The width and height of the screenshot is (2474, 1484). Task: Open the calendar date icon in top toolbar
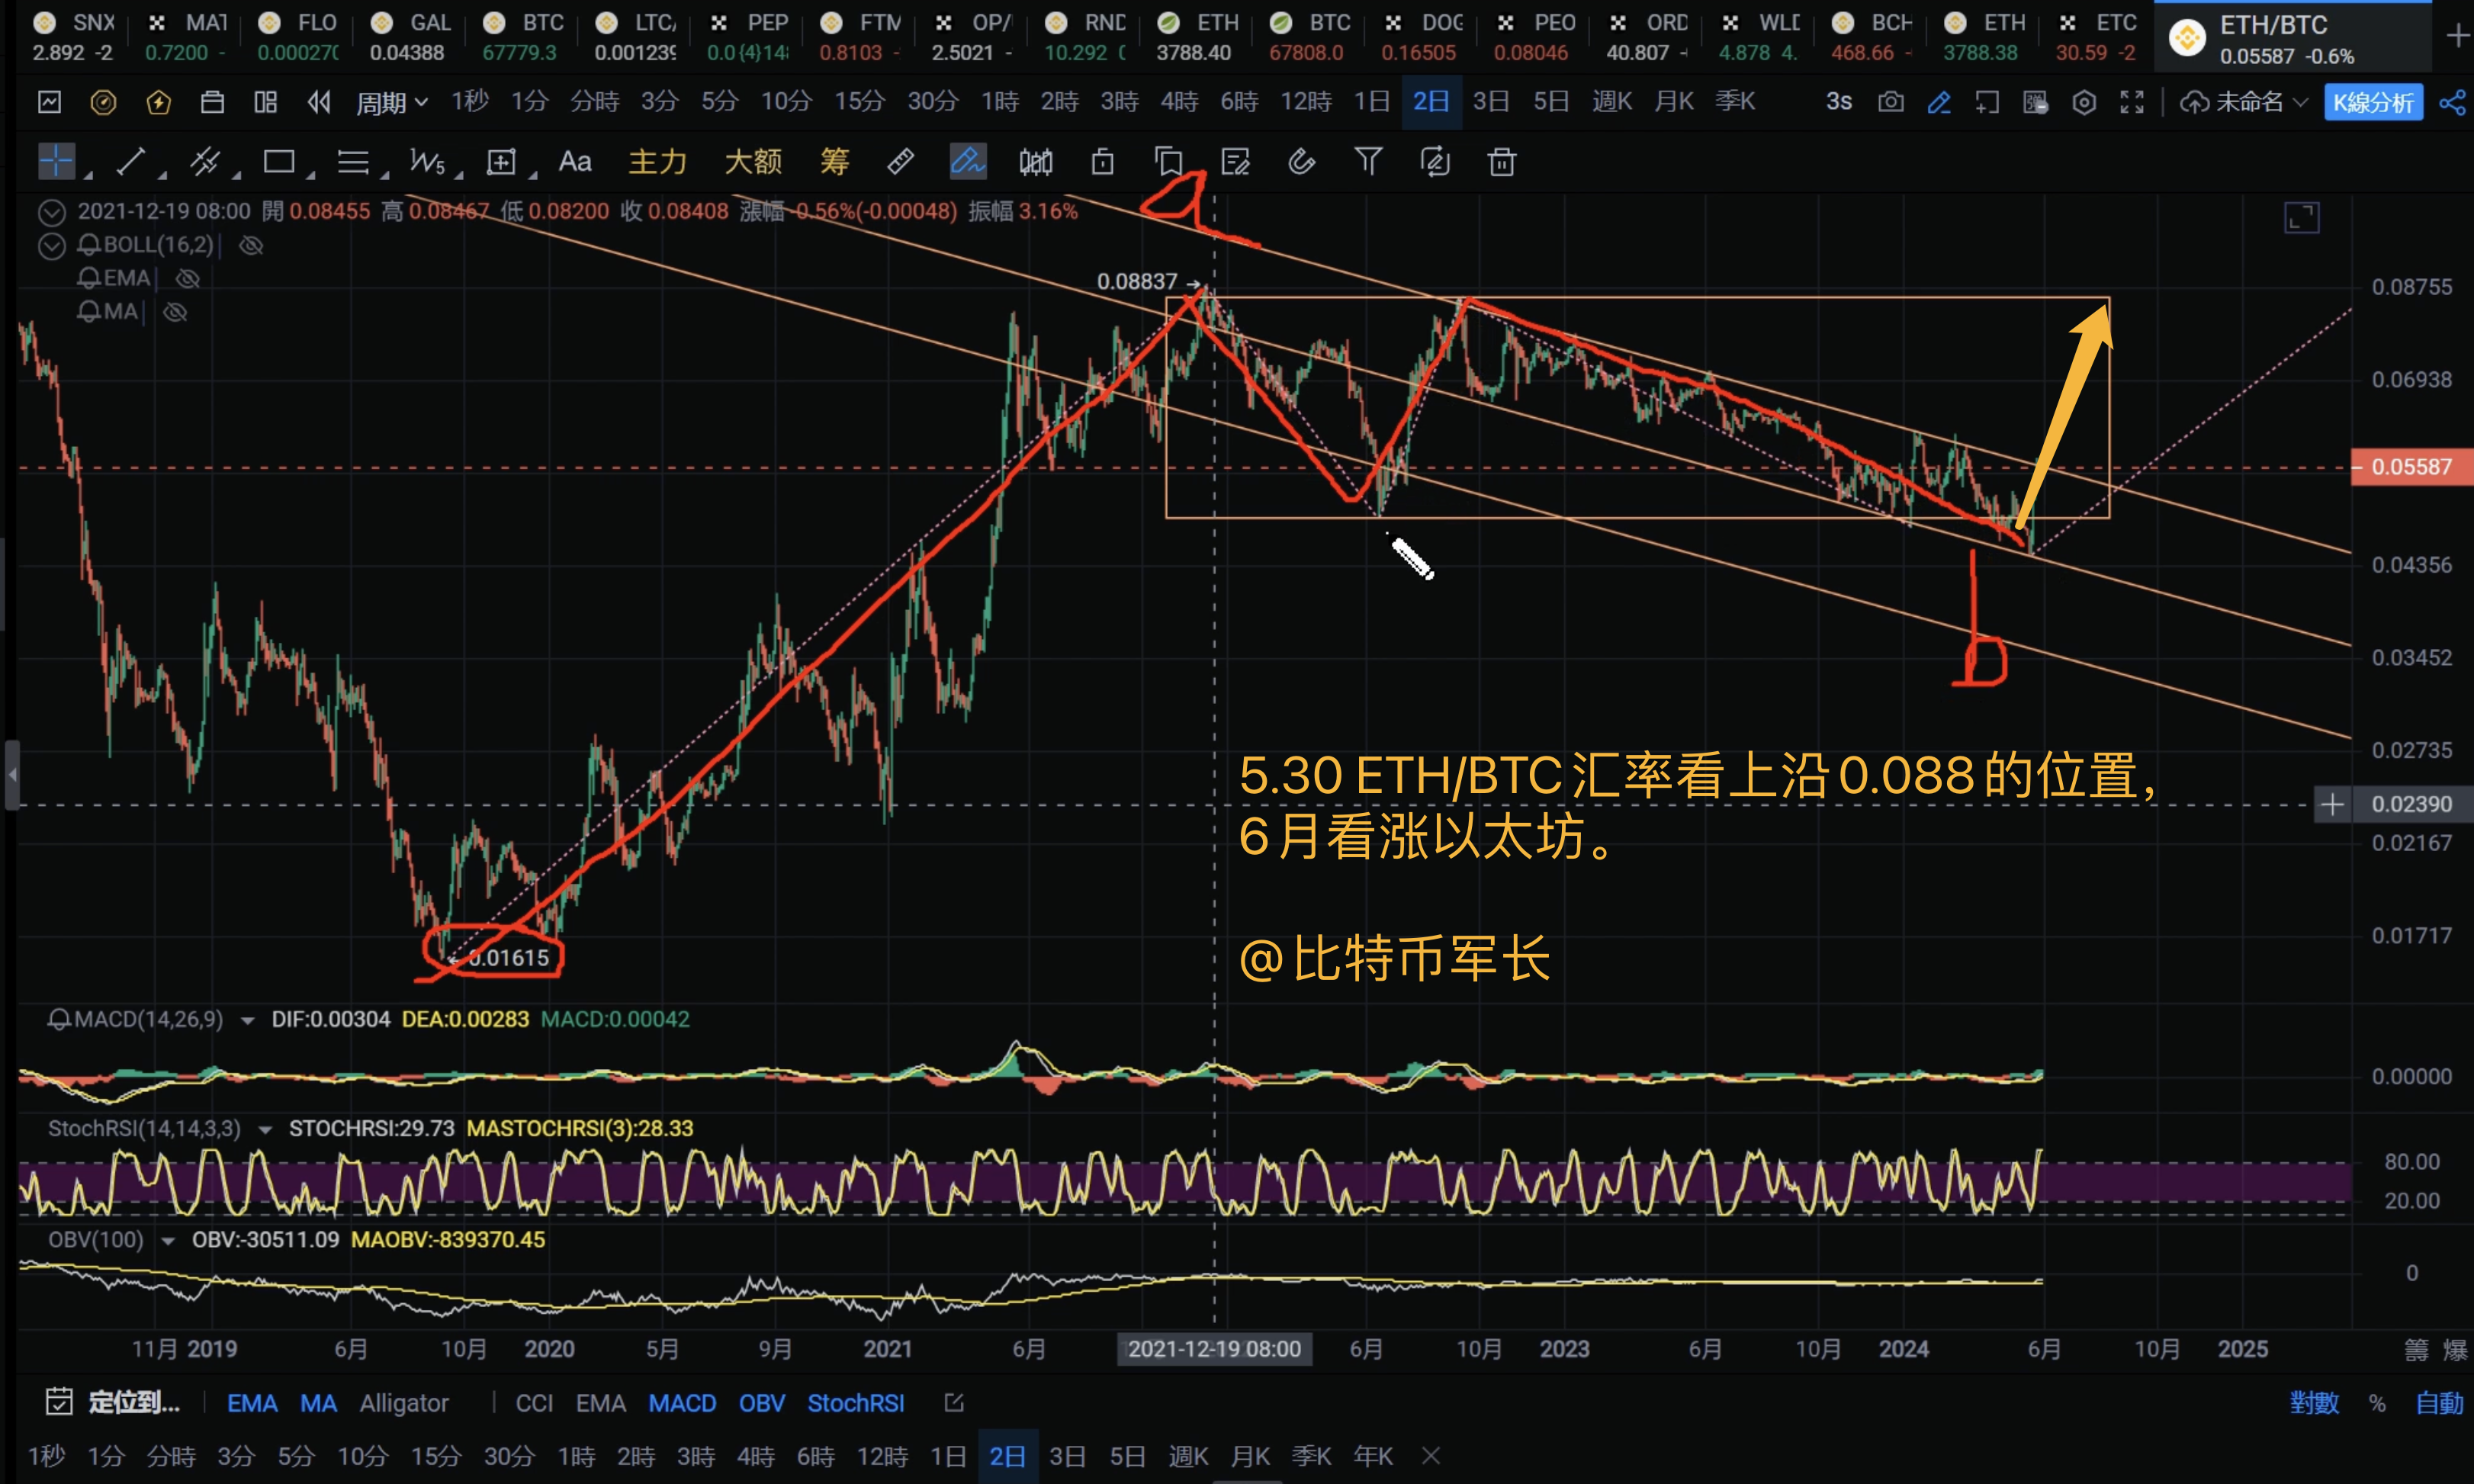pos(212,102)
